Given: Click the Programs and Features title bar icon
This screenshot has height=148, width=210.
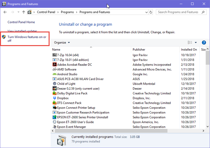Looking at the screenshot, I should [x=4, y=4].
